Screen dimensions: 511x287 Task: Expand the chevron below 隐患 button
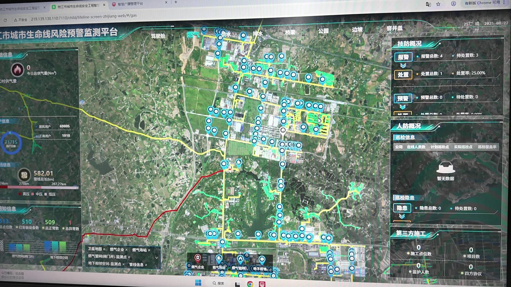tap(402, 216)
